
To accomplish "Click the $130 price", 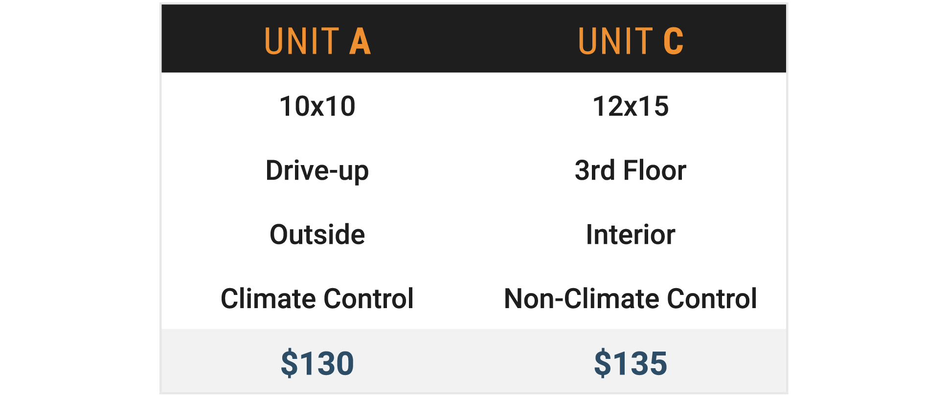I will 317,363.
